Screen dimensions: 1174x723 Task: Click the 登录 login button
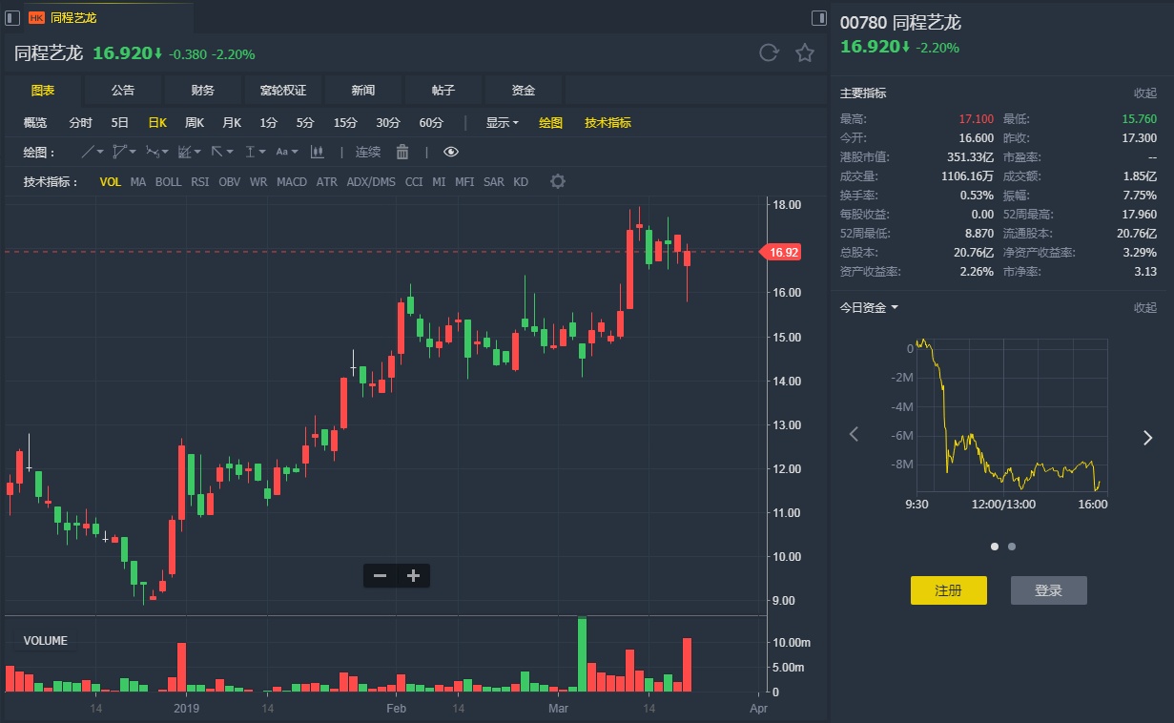[1049, 590]
